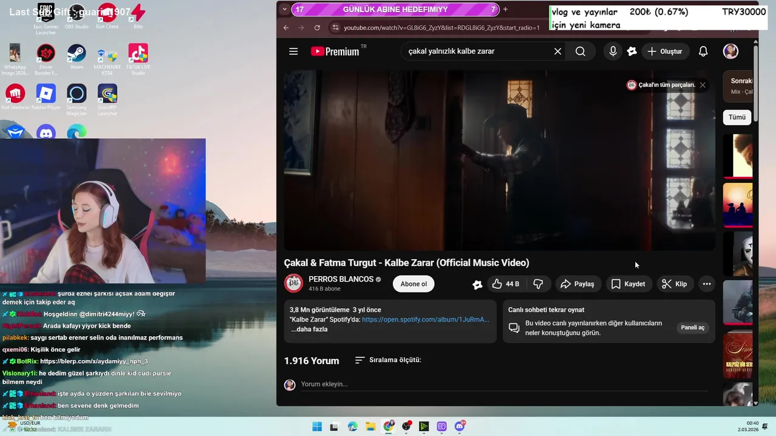This screenshot has width=776, height=436.
Task: Subscribe using the Abone ol button
Action: [x=413, y=284]
